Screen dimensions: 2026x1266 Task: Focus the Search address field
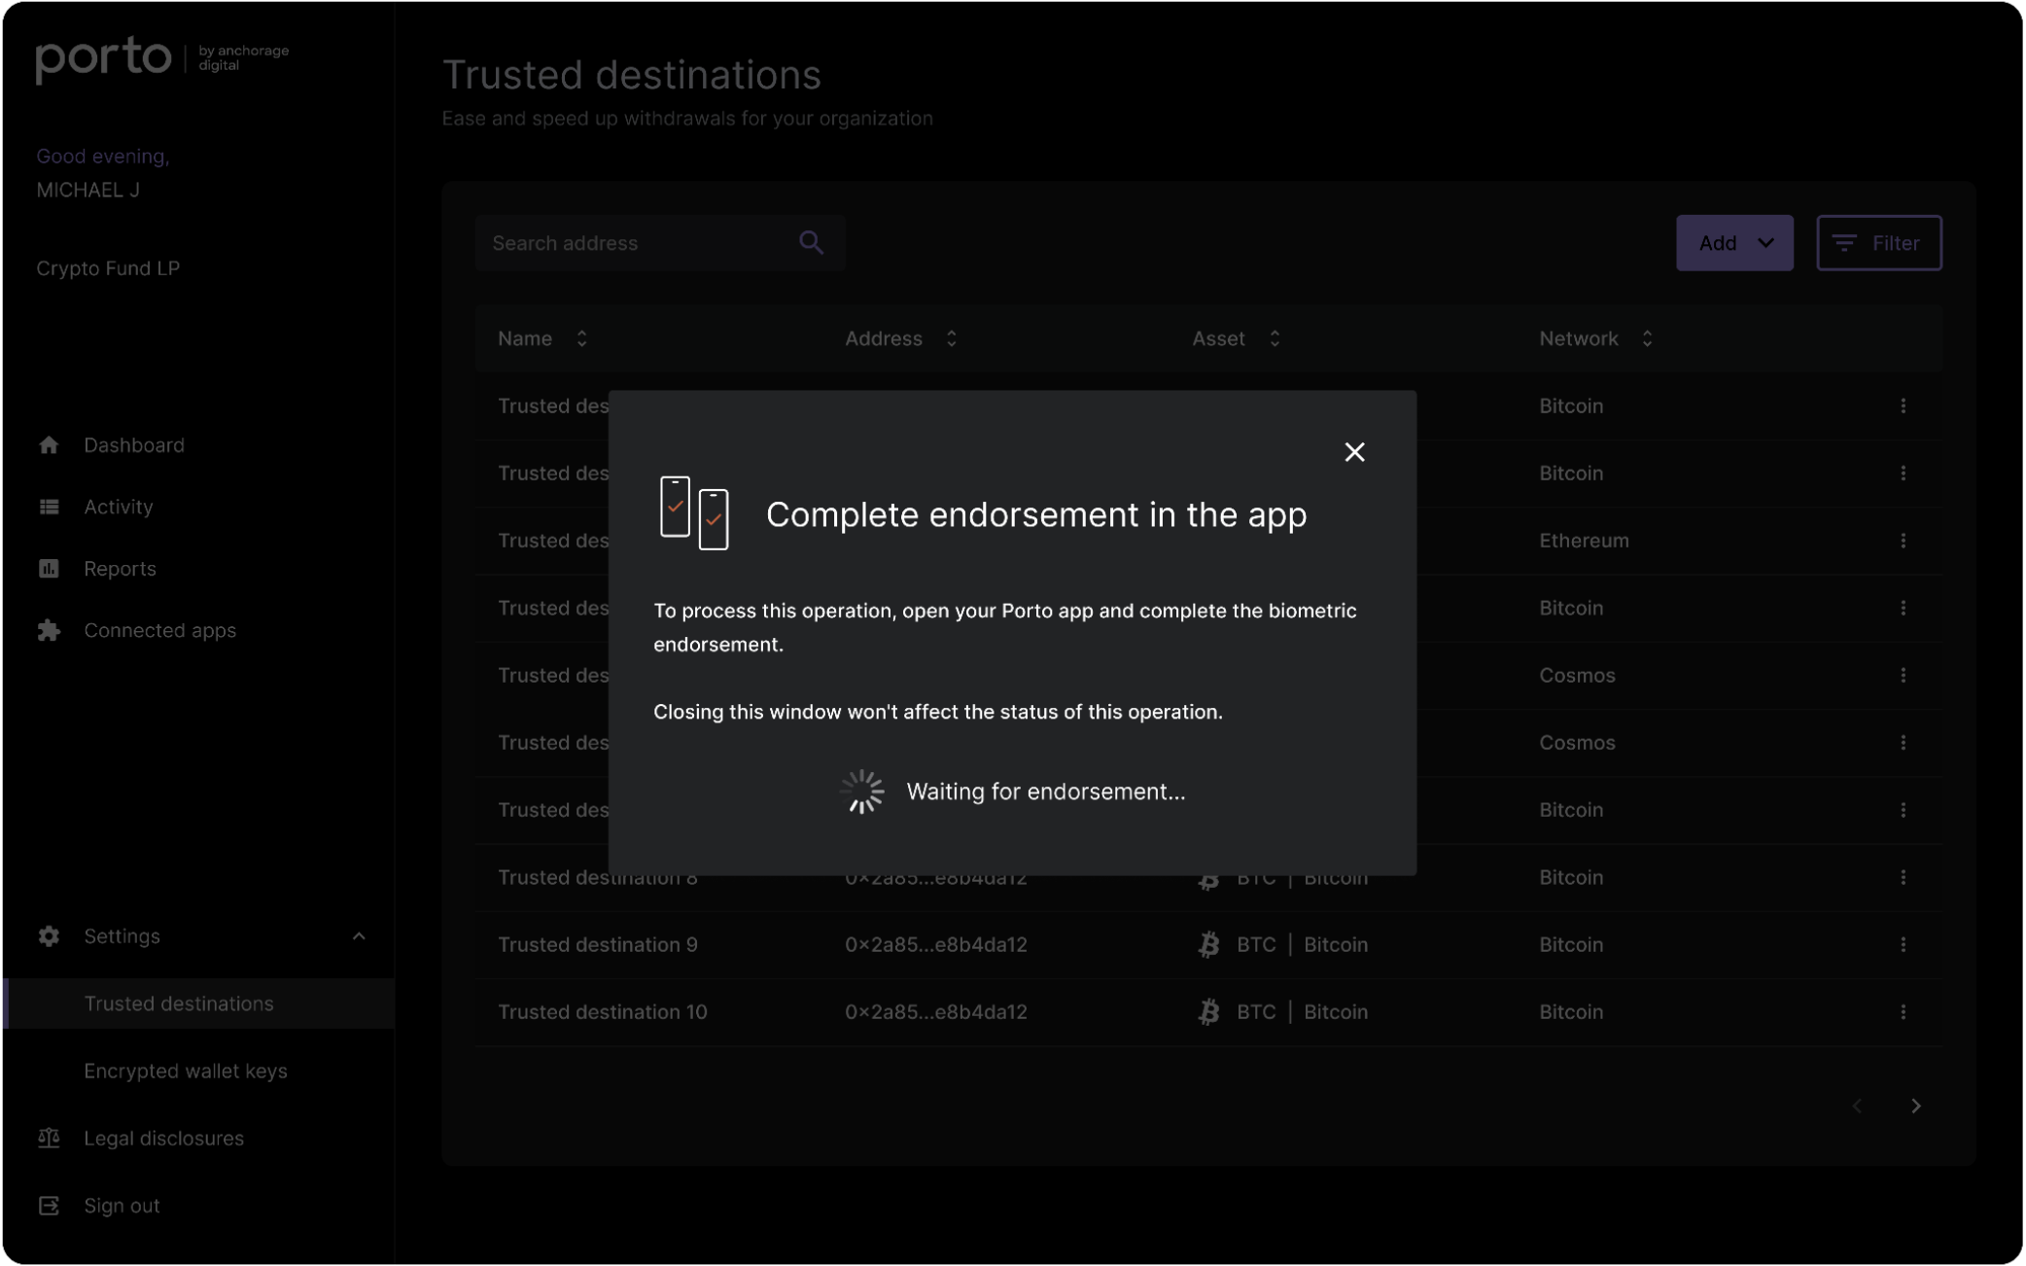(x=660, y=243)
